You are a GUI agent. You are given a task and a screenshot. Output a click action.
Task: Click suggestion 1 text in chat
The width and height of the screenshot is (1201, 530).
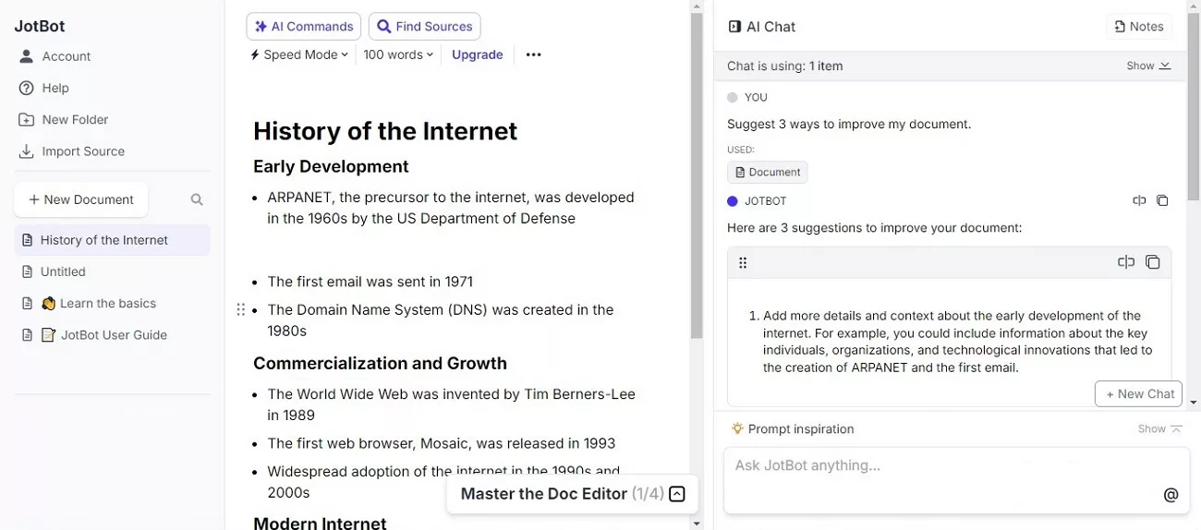click(x=957, y=342)
